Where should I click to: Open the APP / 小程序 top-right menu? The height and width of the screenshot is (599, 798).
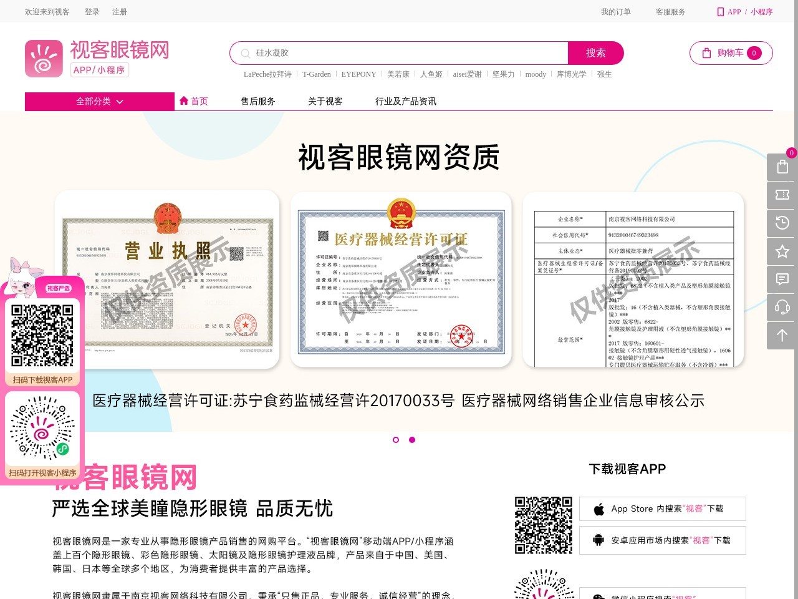click(745, 12)
